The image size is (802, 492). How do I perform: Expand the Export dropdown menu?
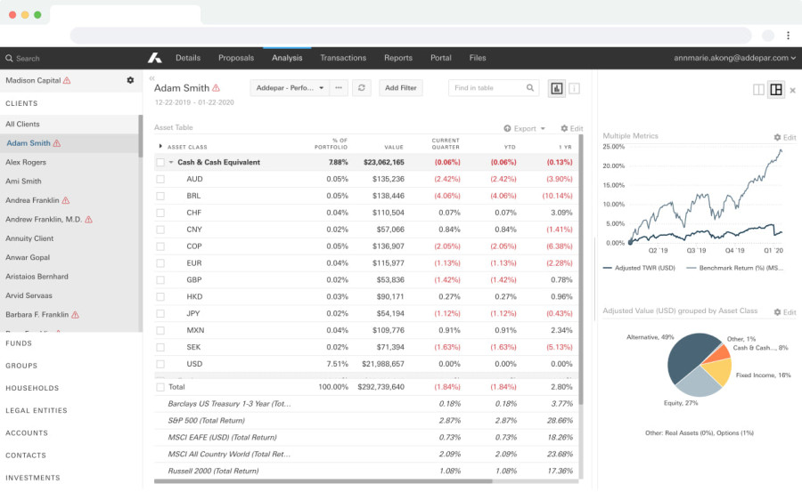click(x=525, y=128)
